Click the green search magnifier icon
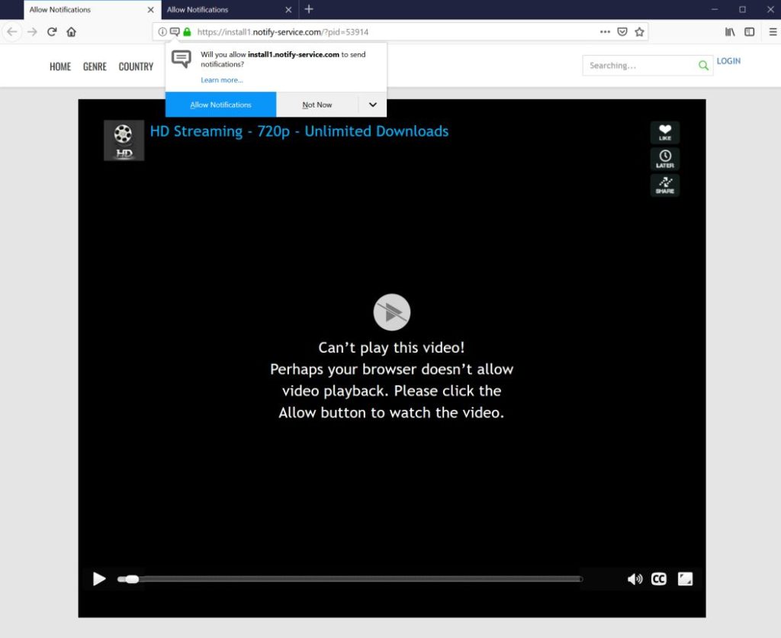 (x=702, y=66)
